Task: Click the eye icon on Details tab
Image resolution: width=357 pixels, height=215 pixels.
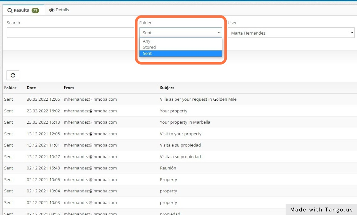Action: coord(52,10)
